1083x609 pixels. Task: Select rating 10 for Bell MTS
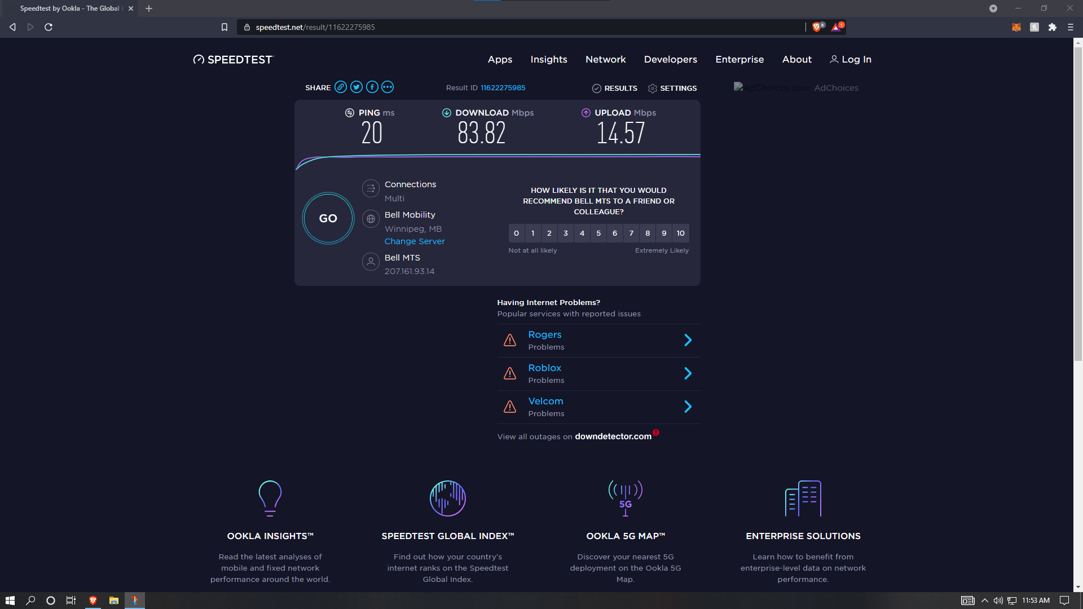pyautogui.click(x=681, y=233)
